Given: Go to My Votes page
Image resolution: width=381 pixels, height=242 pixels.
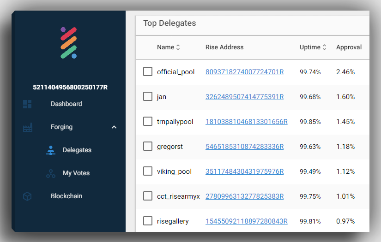Looking at the screenshot, I should click(x=76, y=173).
